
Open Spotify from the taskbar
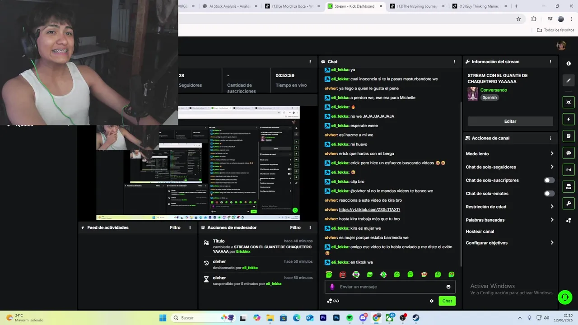(x=350, y=318)
